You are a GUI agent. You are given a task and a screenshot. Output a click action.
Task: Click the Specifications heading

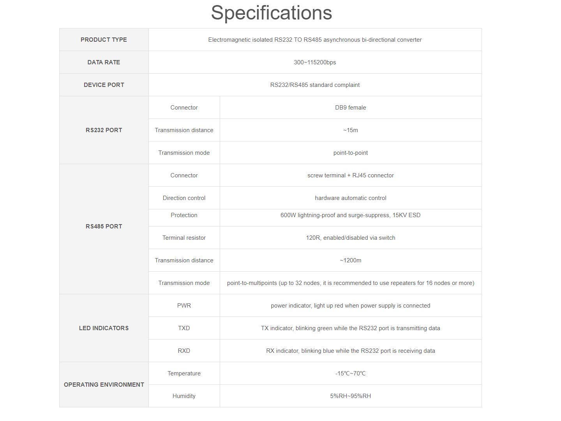pyautogui.click(x=272, y=12)
